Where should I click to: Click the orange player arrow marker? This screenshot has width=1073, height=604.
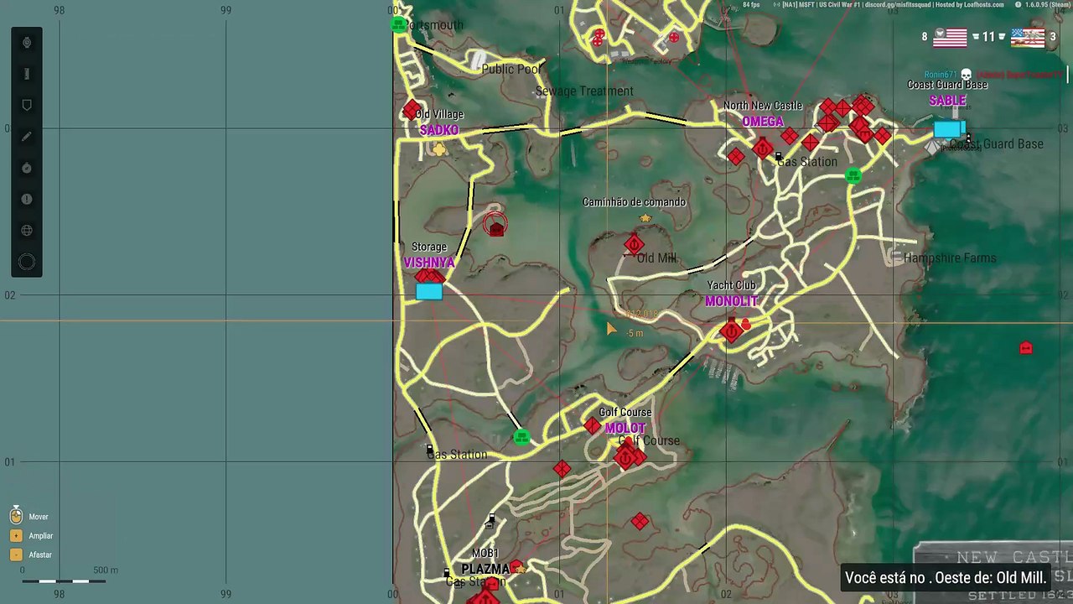611,330
